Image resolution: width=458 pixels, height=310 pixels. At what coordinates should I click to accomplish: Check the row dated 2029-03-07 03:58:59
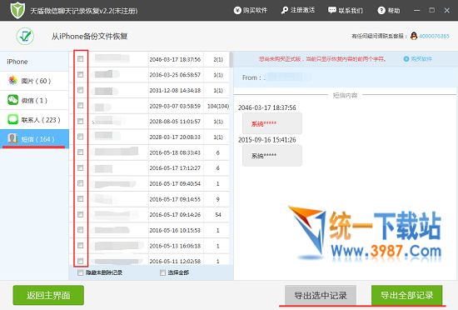[x=80, y=106]
